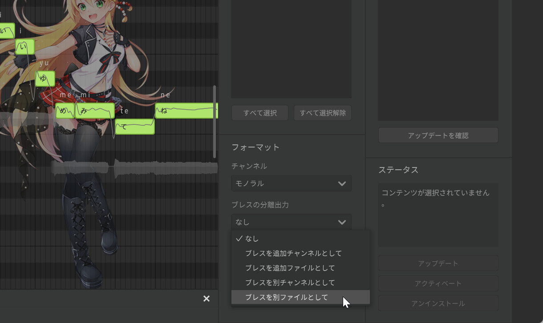Click the ステータス section heading

(x=398, y=170)
